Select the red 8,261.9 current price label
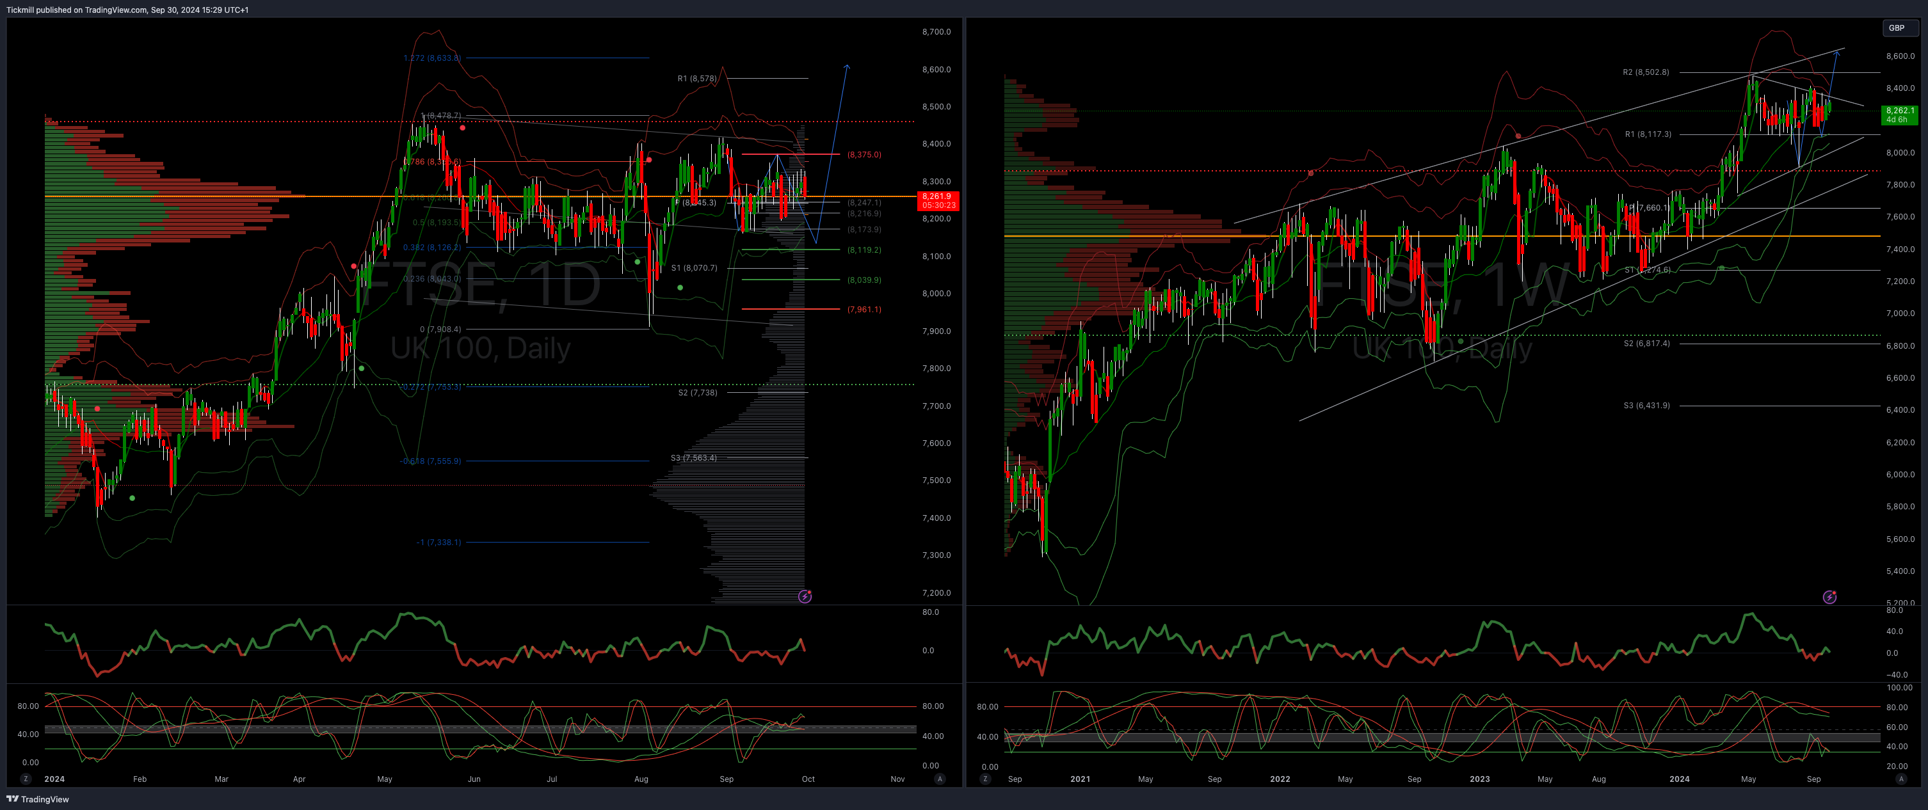This screenshot has height=810, width=1928. pos(937,200)
